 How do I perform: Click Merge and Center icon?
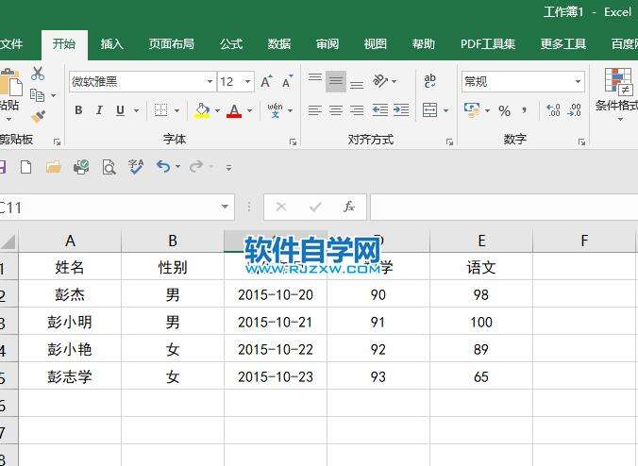tap(429, 110)
